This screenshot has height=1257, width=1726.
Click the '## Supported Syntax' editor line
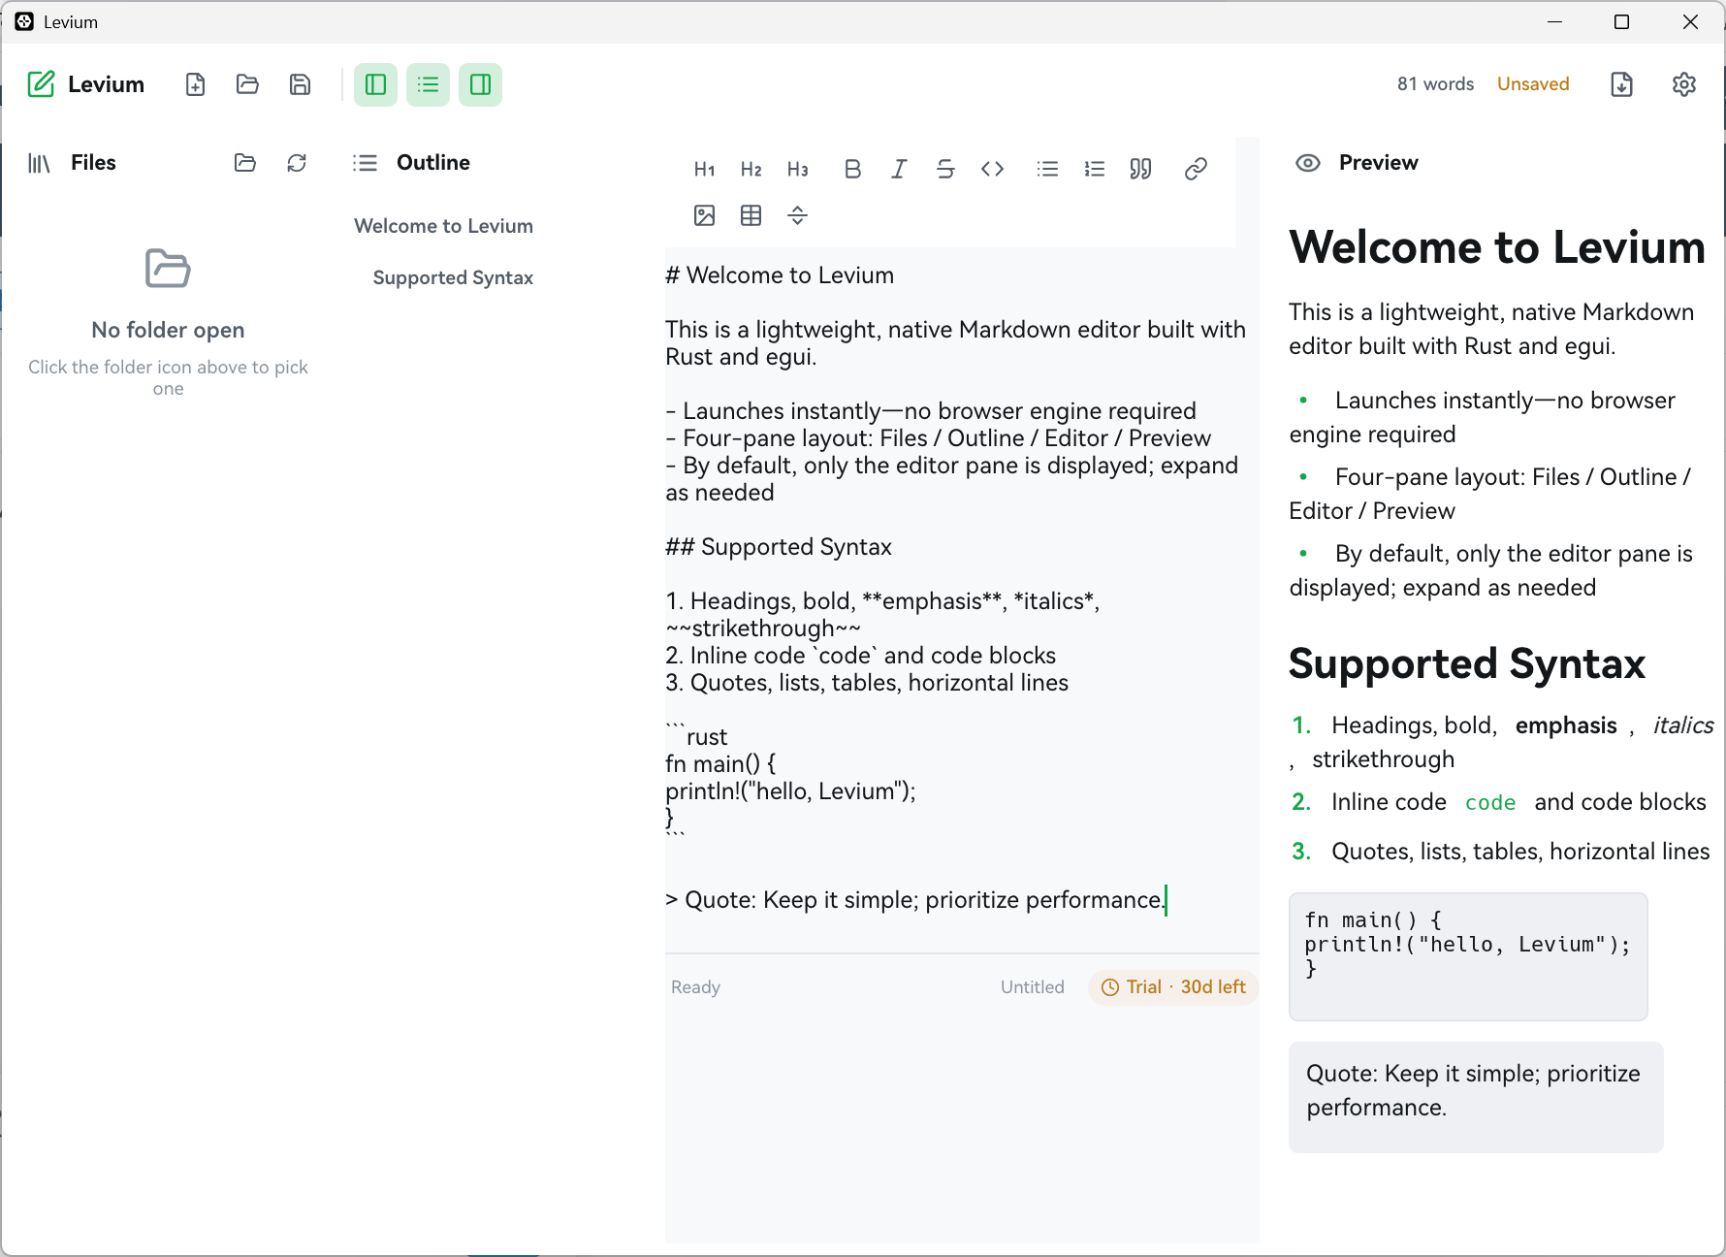click(x=779, y=547)
